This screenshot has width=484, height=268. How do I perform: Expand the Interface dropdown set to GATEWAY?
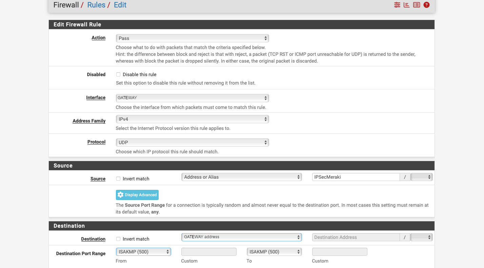[x=192, y=98]
